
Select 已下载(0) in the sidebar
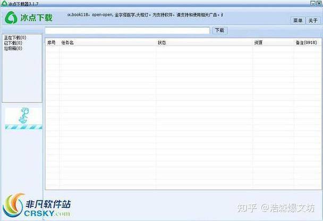click(x=13, y=43)
